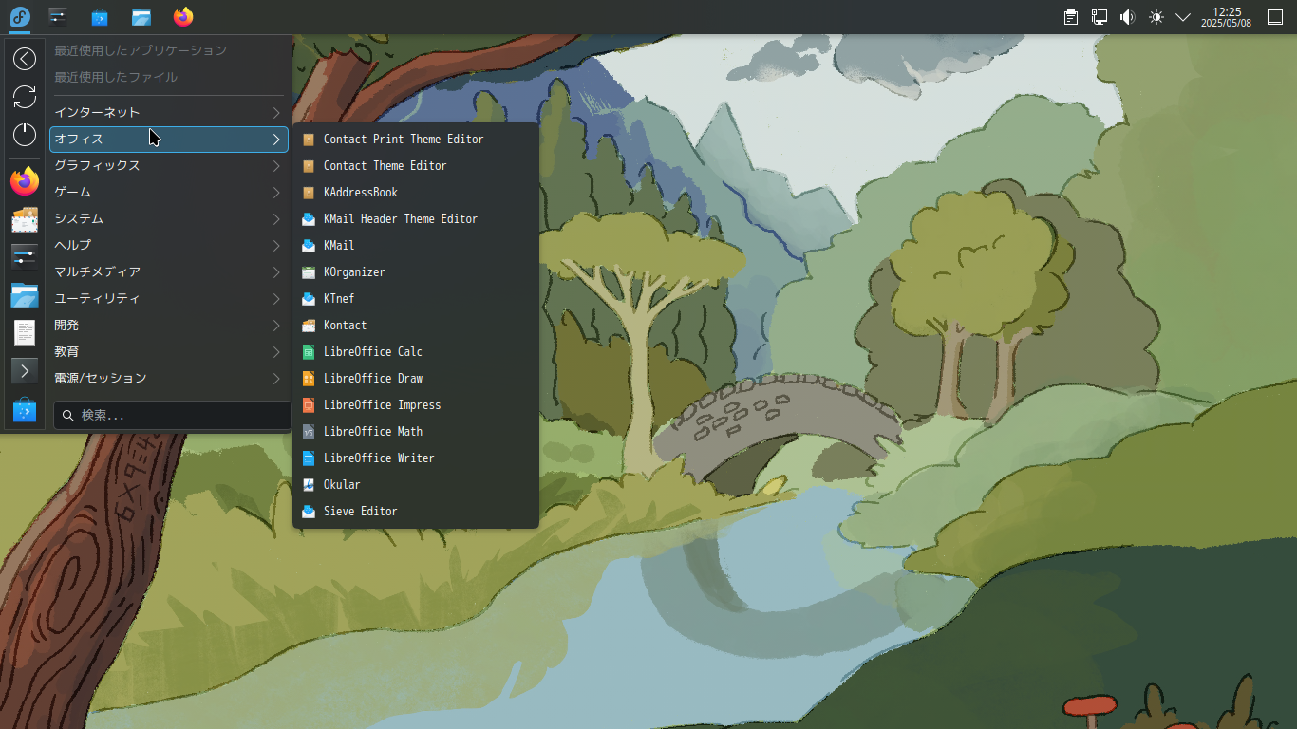Open Dolphin folder icon in menu sidebar

(x=25, y=295)
